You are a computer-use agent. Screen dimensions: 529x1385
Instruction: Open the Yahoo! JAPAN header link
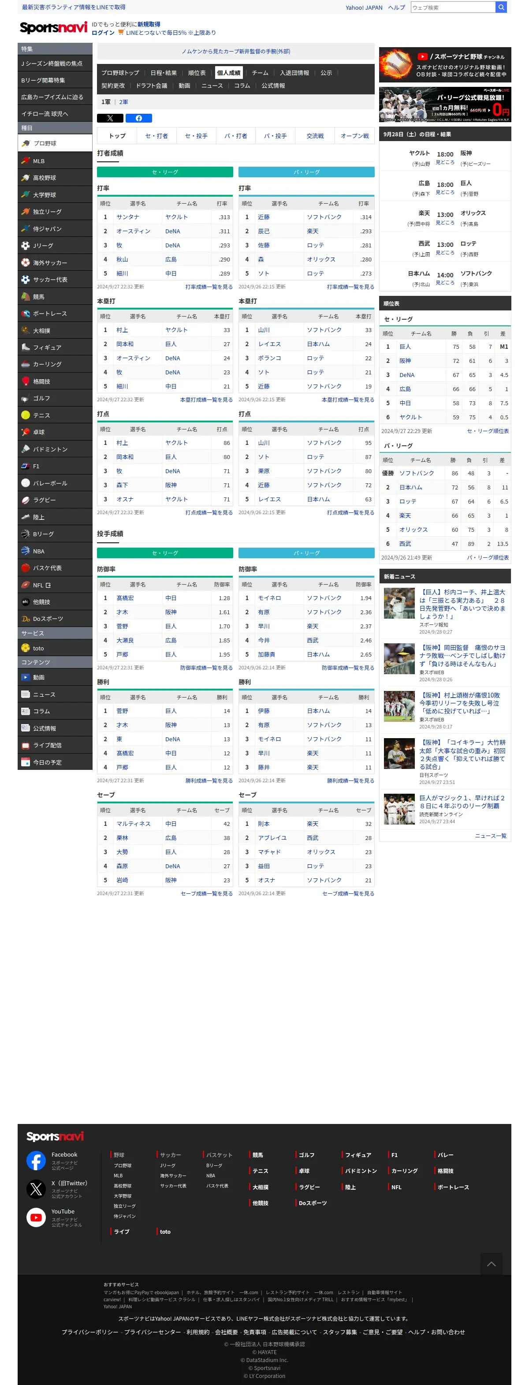tap(364, 7)
